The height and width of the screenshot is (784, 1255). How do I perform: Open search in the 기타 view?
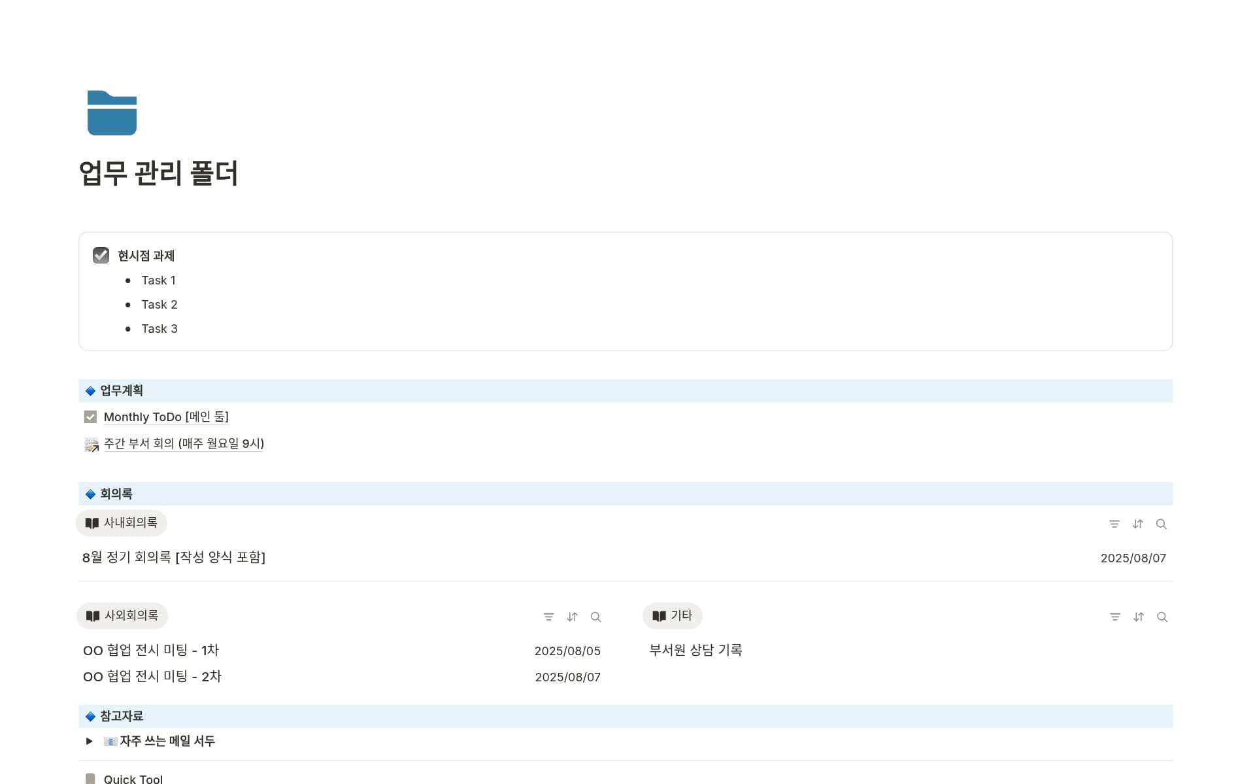tap(1162, 617)
